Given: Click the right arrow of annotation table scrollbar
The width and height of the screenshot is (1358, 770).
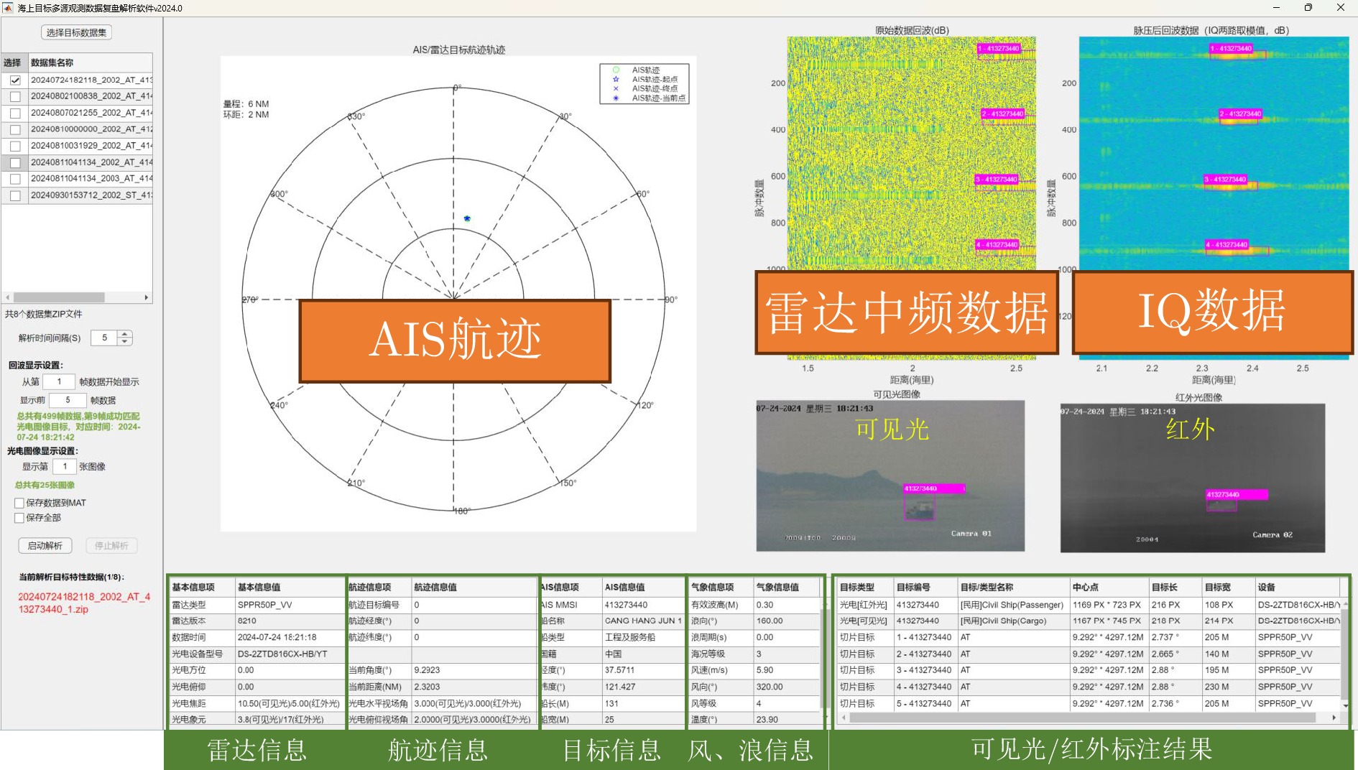Looking at the screenshot, I should [x=1334, y=718].
